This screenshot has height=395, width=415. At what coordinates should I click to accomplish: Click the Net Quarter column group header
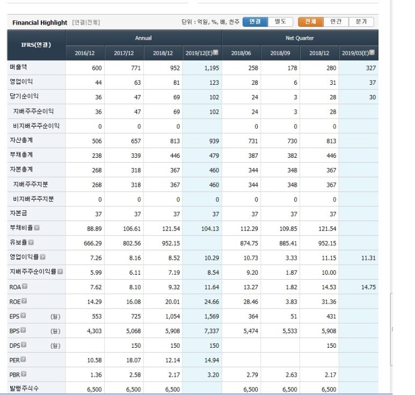(300, 38)
